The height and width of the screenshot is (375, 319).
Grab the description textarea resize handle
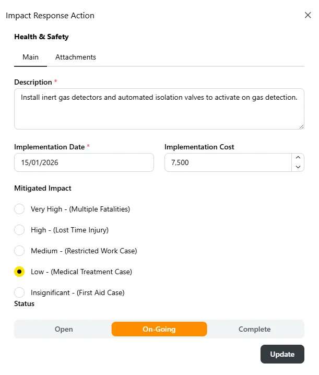(x=302, y=127)
